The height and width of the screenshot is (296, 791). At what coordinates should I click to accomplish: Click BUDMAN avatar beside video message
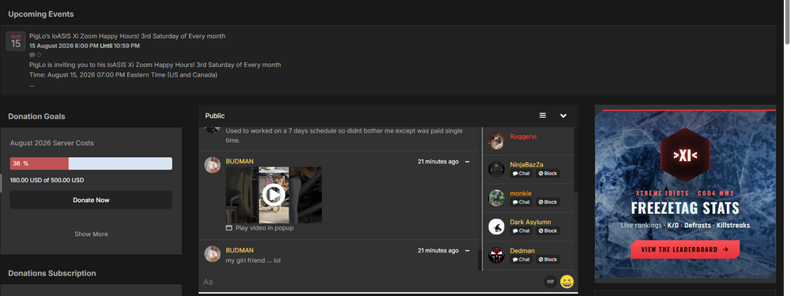click(212, 165)
